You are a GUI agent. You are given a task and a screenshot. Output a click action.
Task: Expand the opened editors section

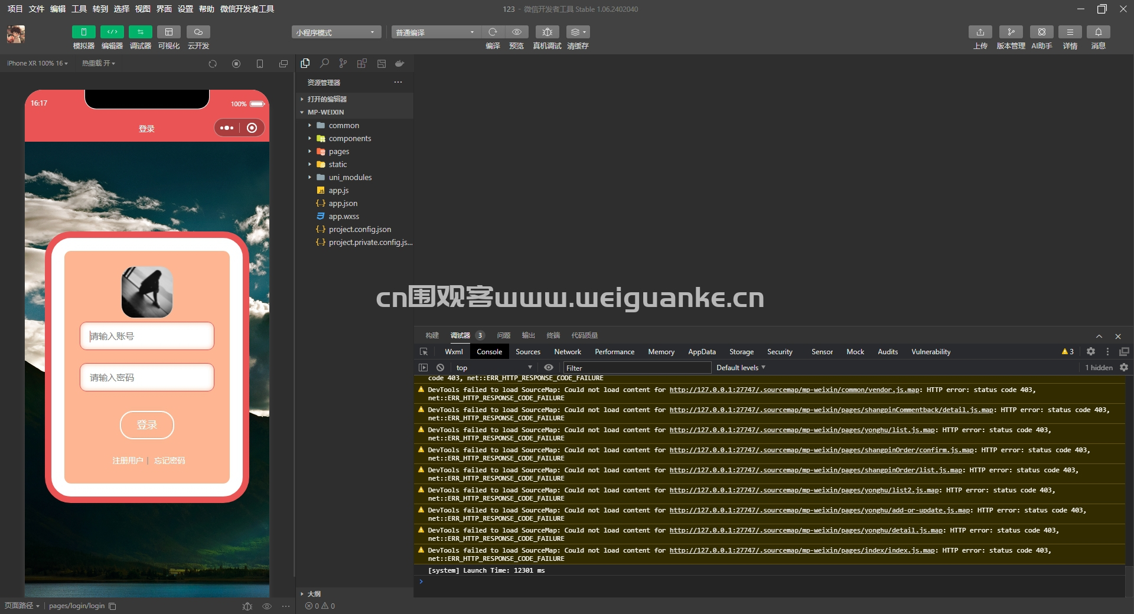354,99
